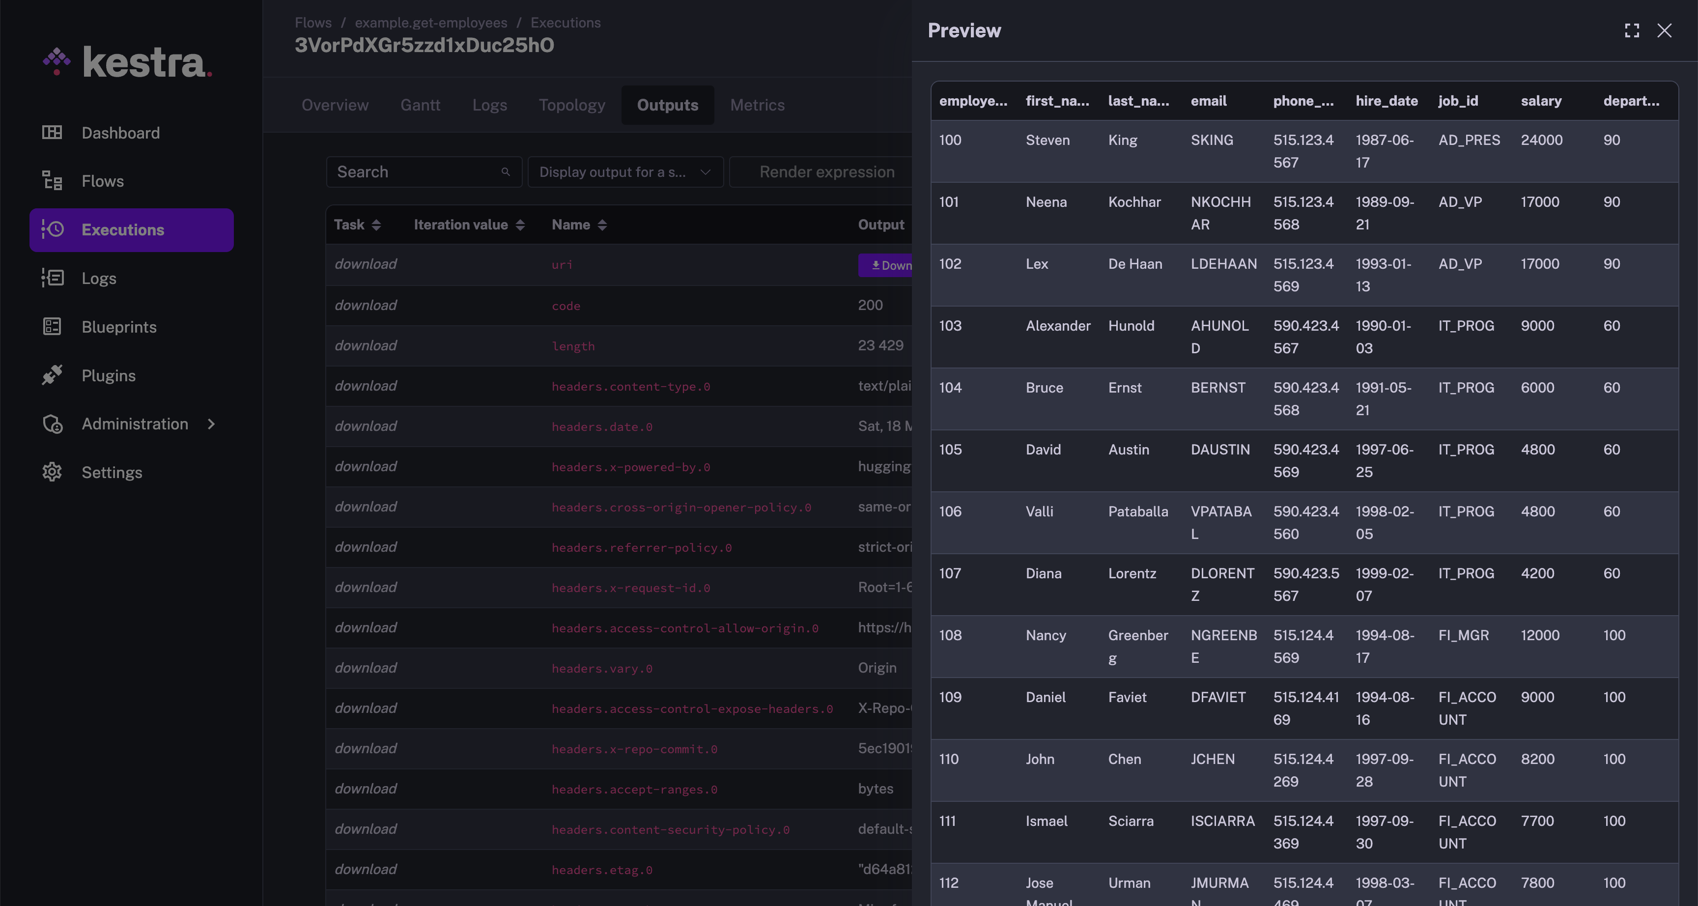Viewport: 1698px width, 906px height.
Task: Click the Flows tree icon
Action: tap(52, 181)
